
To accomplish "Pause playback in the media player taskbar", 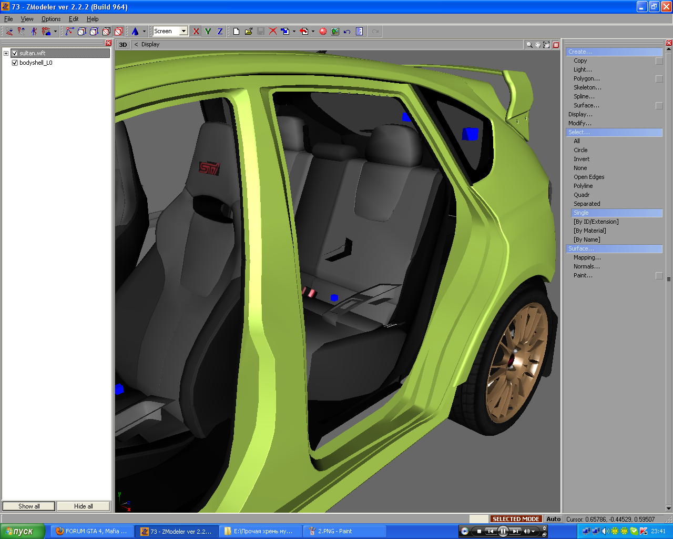I will [x=503, y=532].
